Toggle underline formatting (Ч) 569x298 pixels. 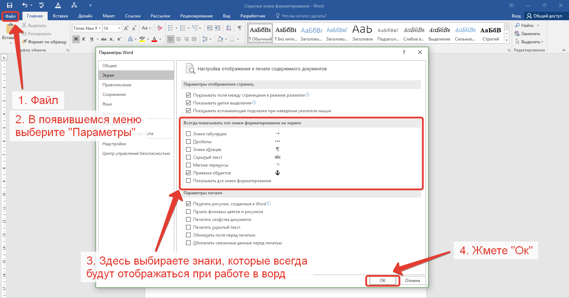pos(92,39)
